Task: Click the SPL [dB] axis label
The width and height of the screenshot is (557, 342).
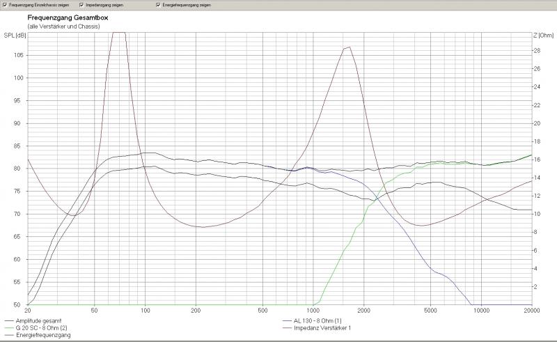Action: [x=12, y=34]
